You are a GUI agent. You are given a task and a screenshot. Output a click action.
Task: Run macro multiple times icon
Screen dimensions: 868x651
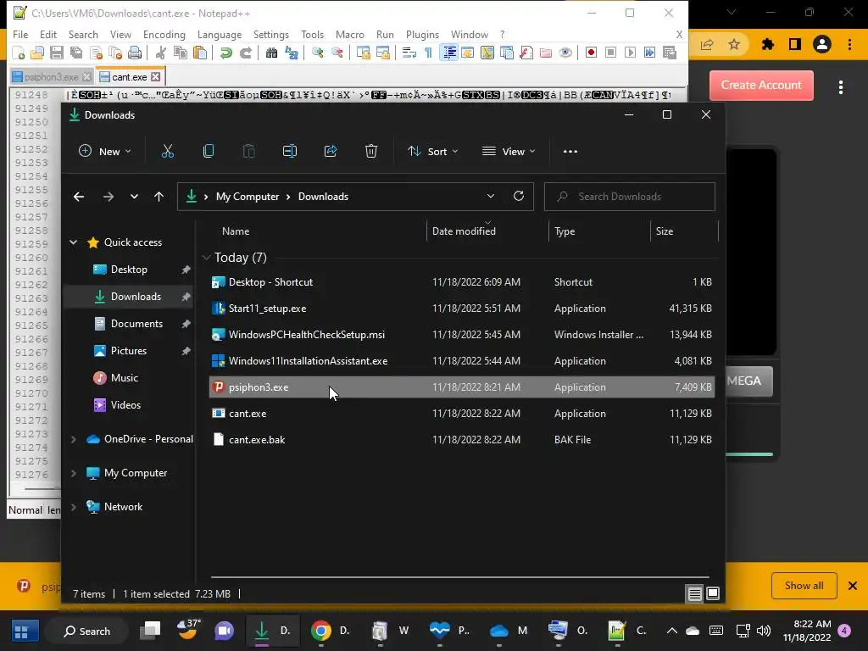point(649,53)
